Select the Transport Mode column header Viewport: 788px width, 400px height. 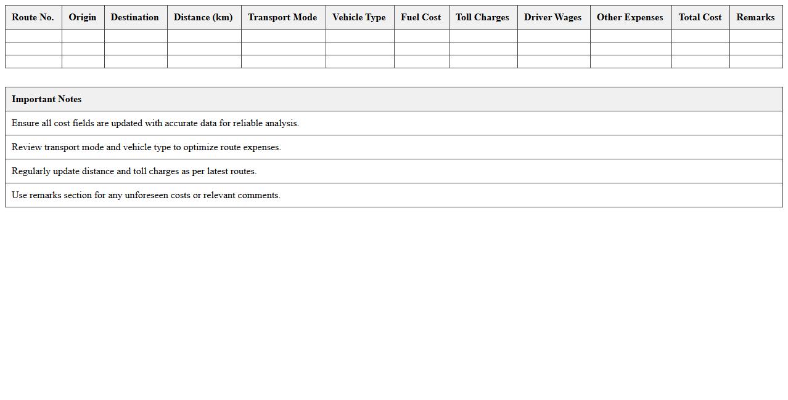[282, 17]
